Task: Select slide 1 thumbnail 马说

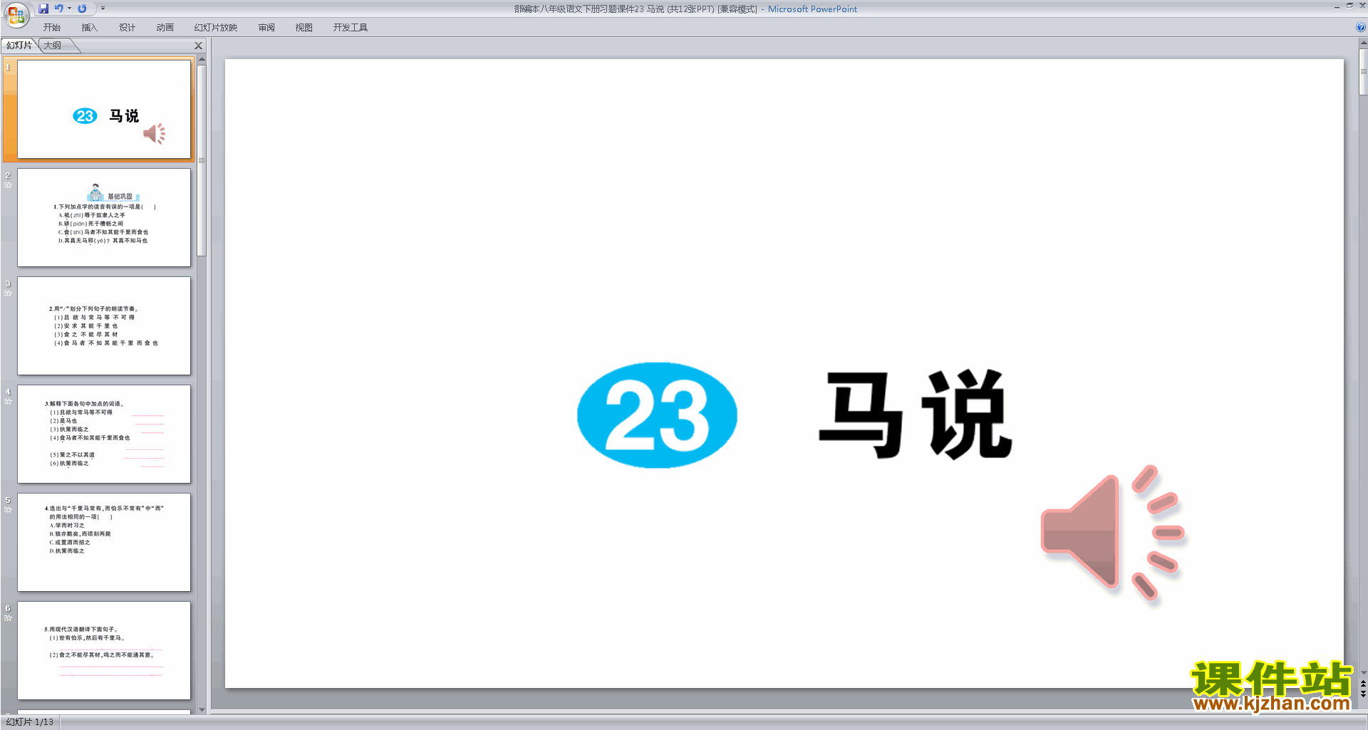Action: pyautogui.click(x=104, y=110)
